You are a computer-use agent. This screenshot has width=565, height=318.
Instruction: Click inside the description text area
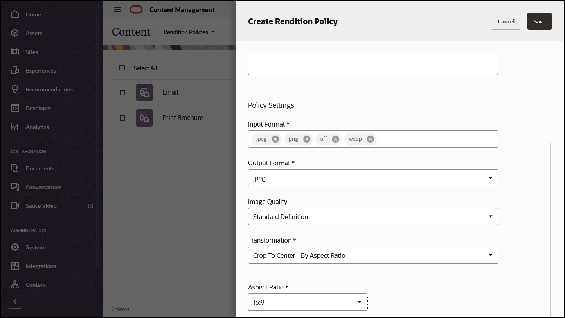[373, 64]
